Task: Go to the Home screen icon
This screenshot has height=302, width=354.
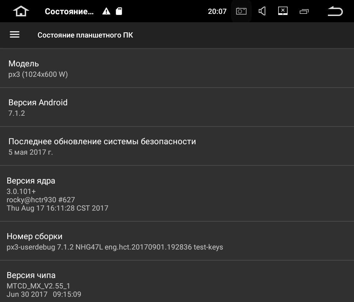Action: click(x=21, y=11)
